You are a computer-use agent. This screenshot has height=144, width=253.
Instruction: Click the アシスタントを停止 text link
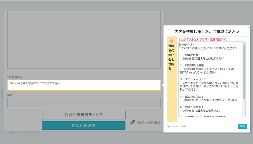tap(179, 126)
